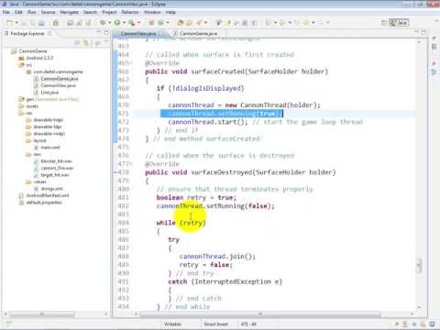Maximize the Package Explorer panel
The height and width of the screenshot is (330, 440).
pos(106,32)
